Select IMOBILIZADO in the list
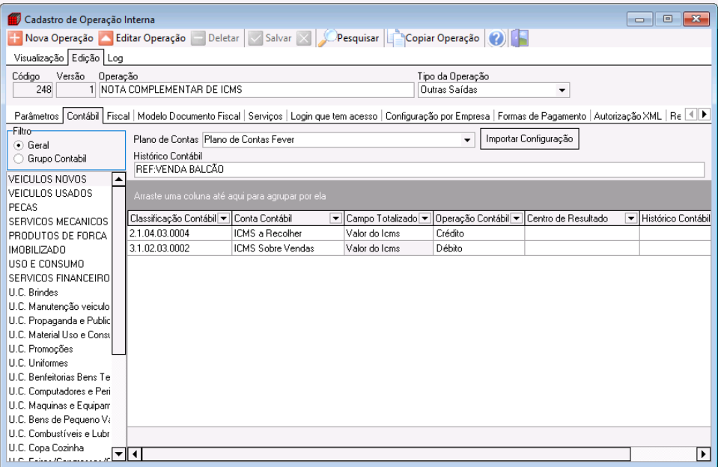The image size is (718, 467). point(59,251)
